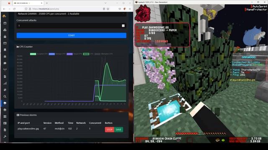The image size is (268, 150).
Task: Select the highlighted storm cloud sidebar icon
Action: (5, 103)
